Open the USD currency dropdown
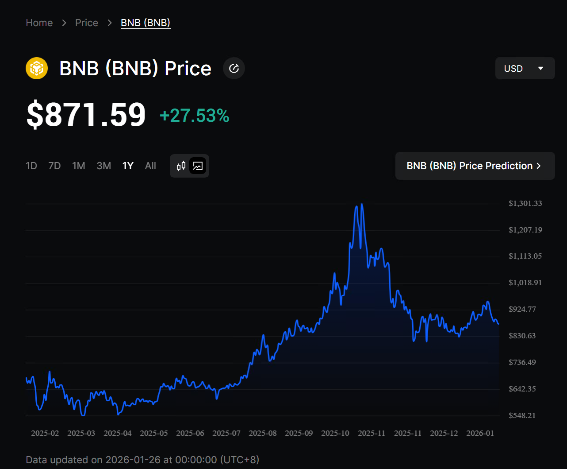The height and width of the screenshot is (469, 567). 525,69
